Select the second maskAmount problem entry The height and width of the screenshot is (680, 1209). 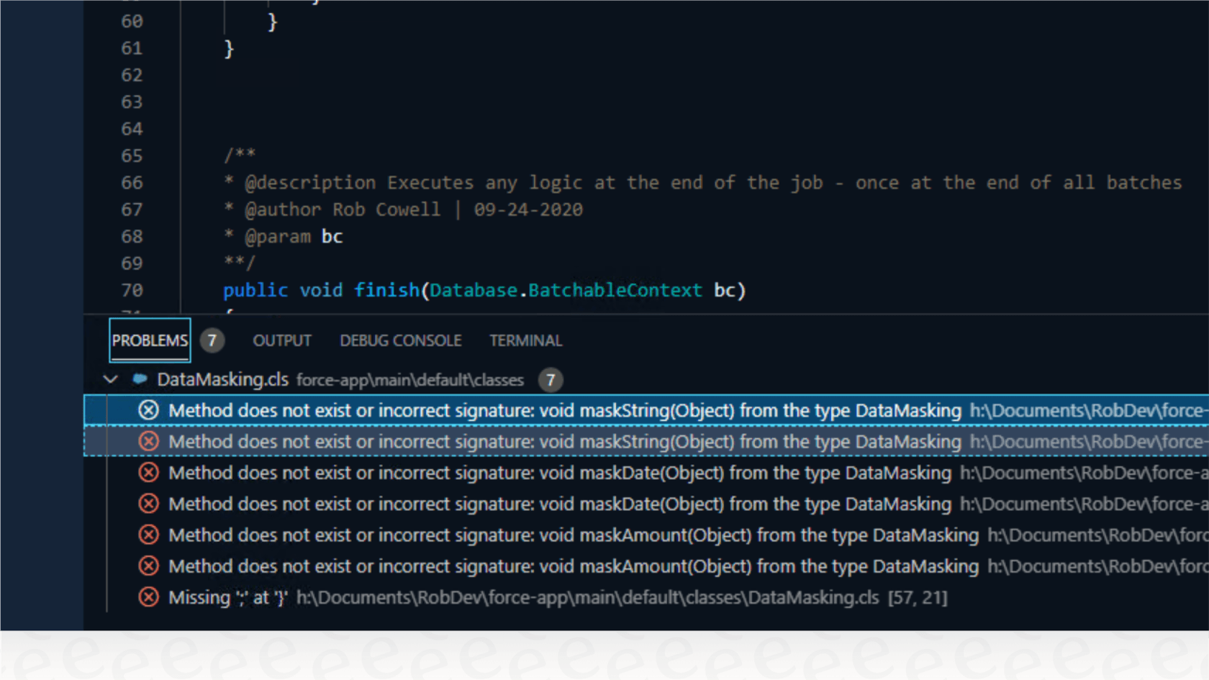[x=504, y=566]
